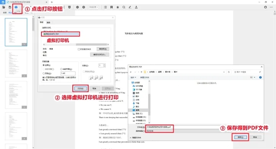The width and height of the screenshot is (276, 149).
Task: Click the search box in save dialog
Action: [x=247, y=72]
